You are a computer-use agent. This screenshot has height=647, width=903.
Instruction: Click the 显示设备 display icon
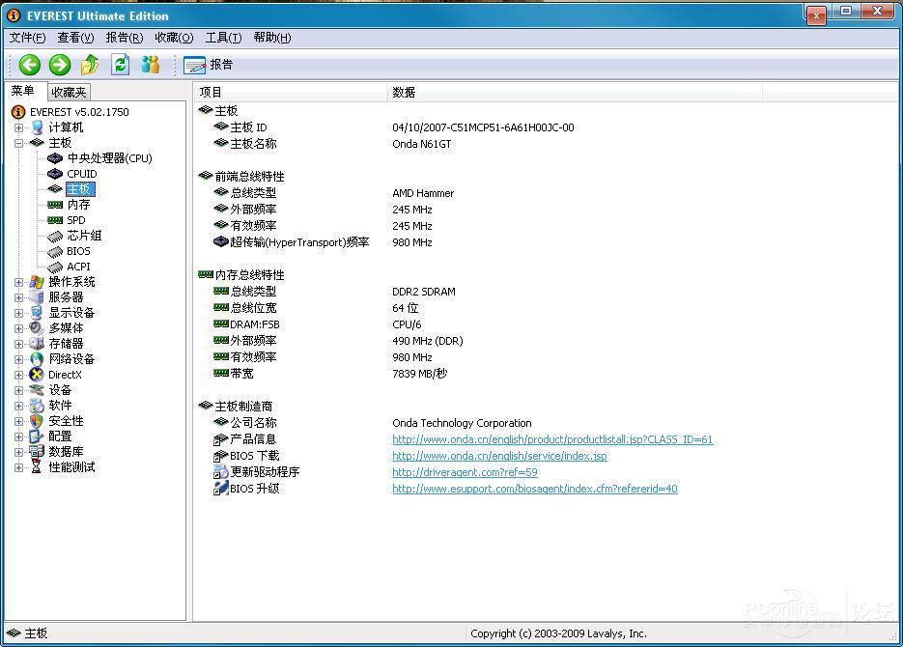click(37, 313)
